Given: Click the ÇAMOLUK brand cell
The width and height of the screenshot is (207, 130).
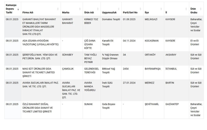Looking at the screenshot, I should coord(68,69).
